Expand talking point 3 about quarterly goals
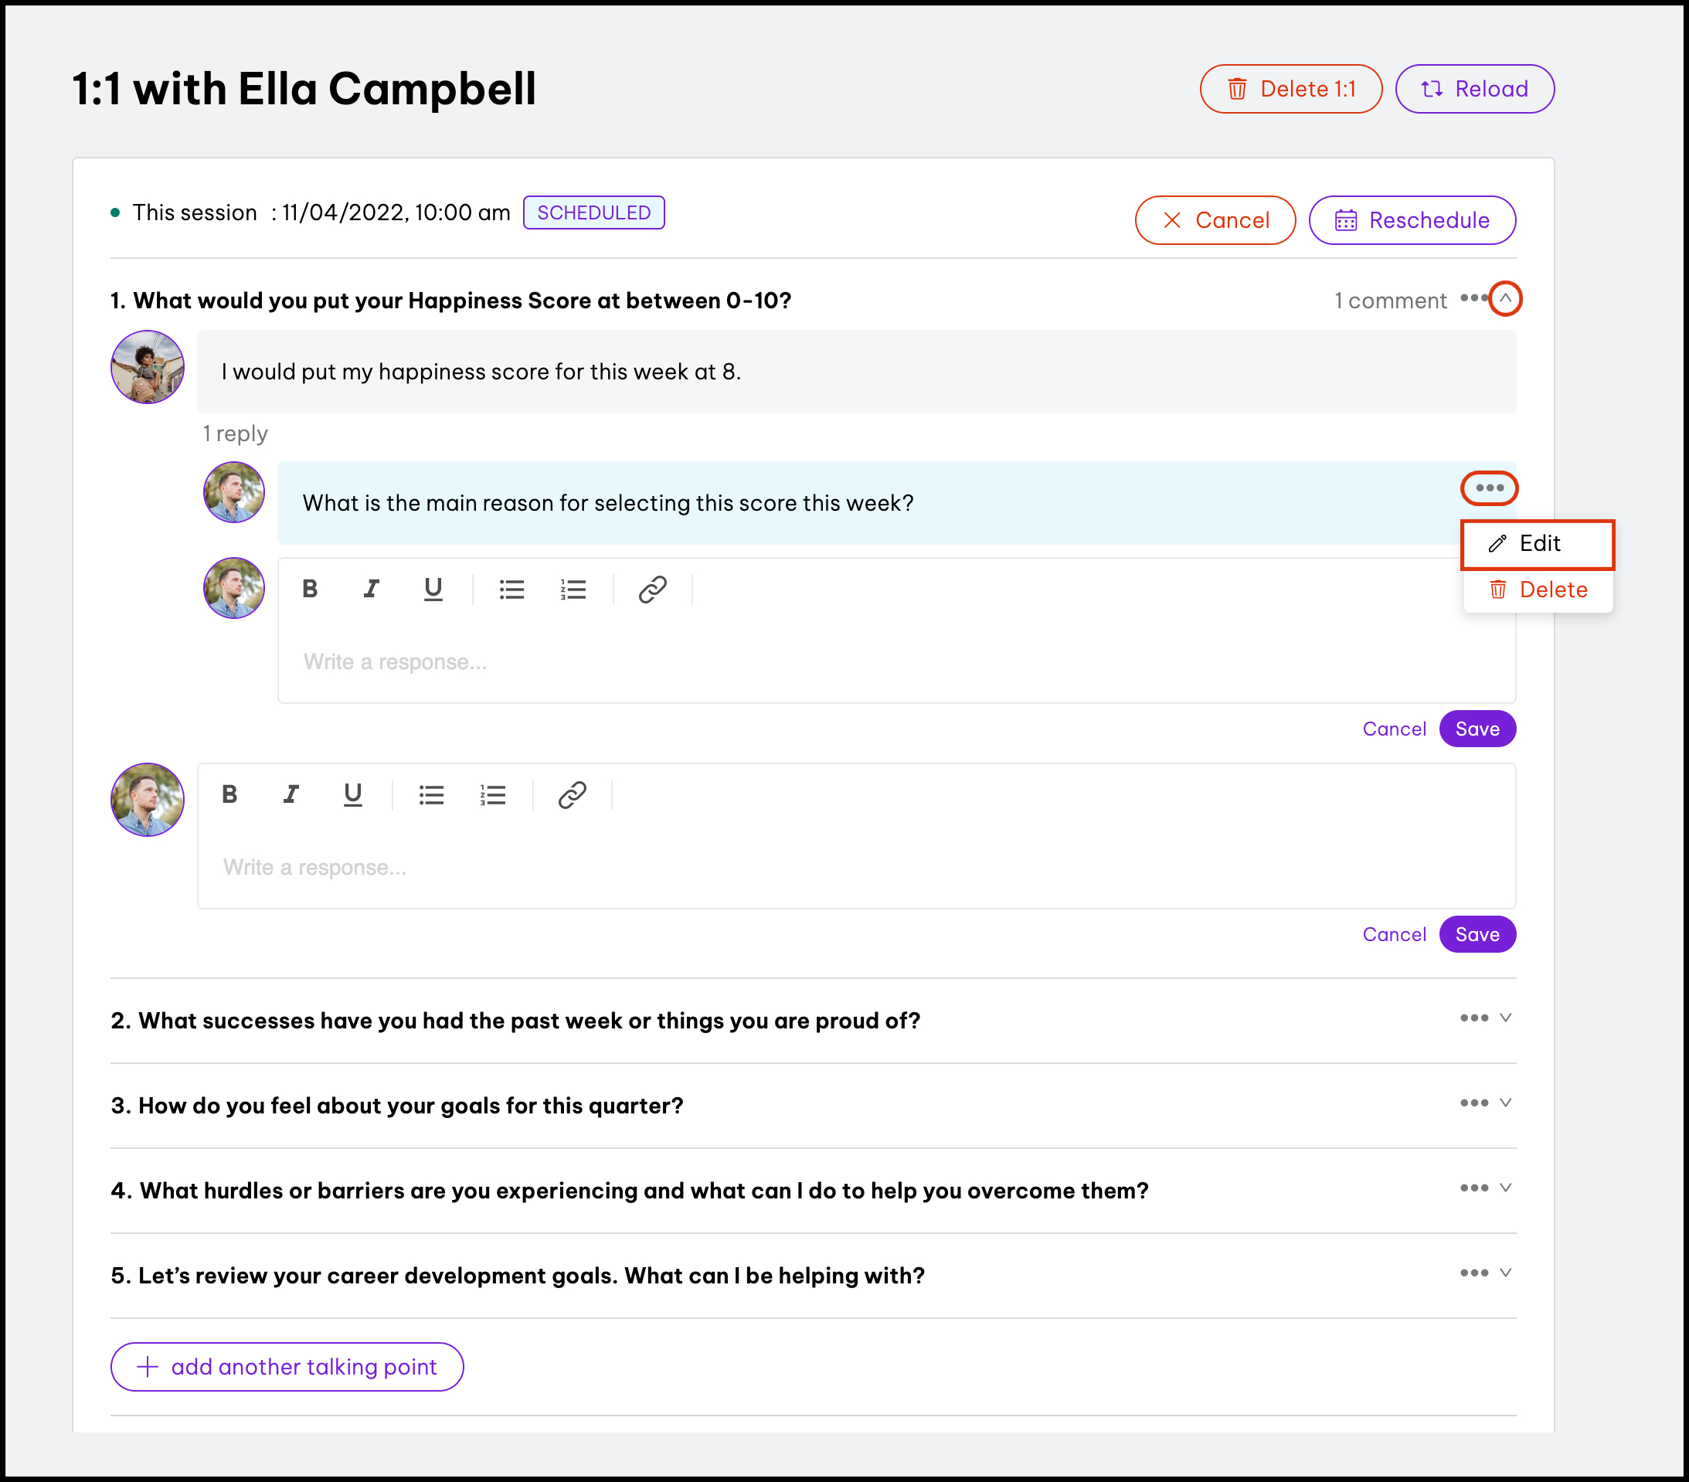This screenshot has width=1689, height=1482. tap(1505, 1103)
